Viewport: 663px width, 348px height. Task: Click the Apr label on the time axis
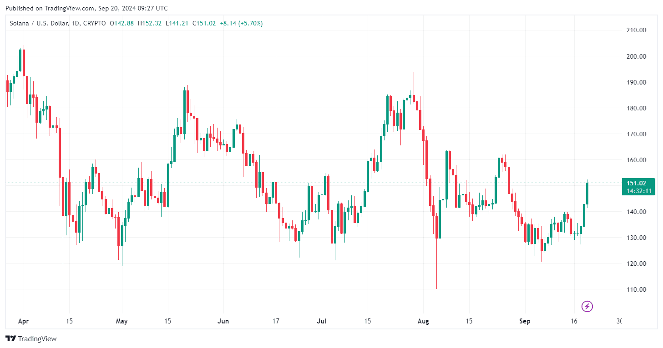(23, 321)
